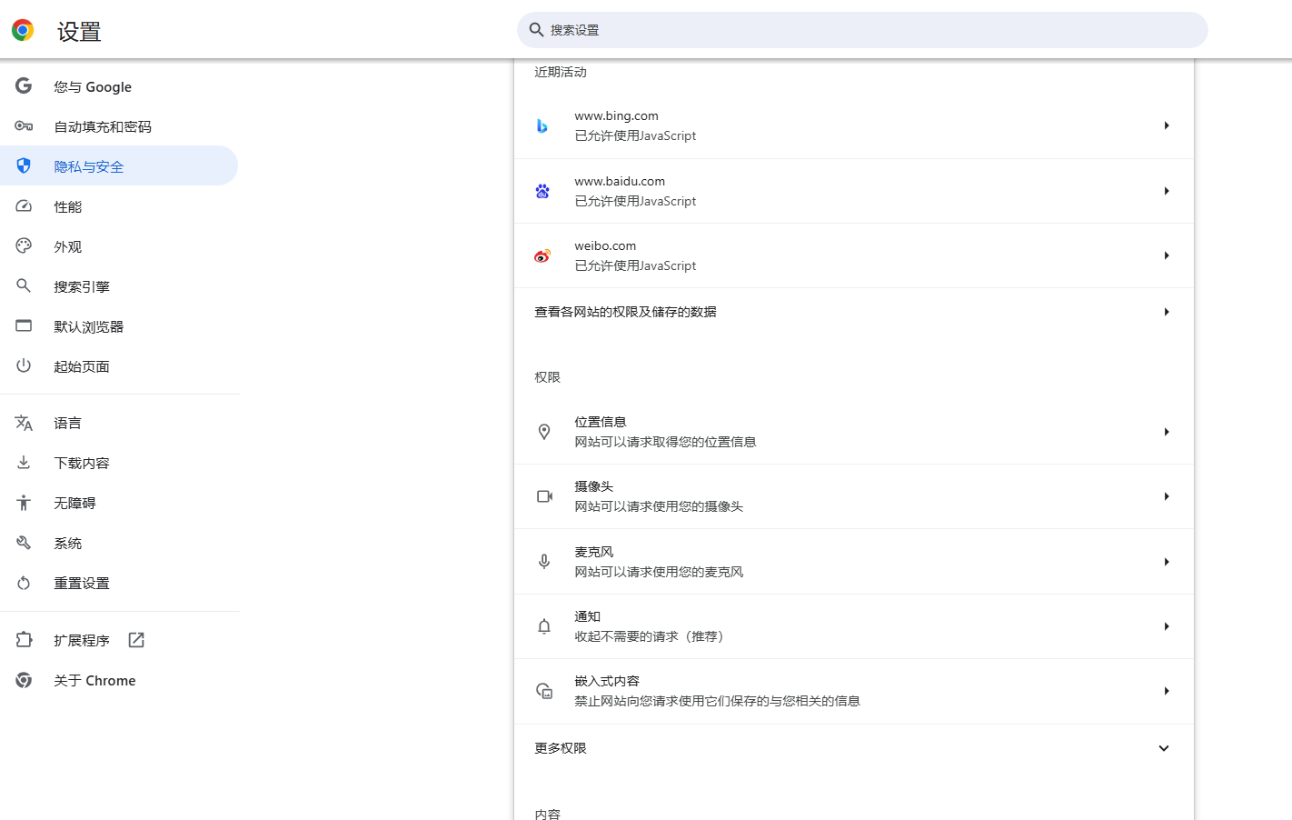Click the Chrome logo icon beside 设置

pyautogui.click(x=23, y=30)
